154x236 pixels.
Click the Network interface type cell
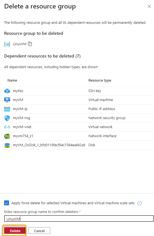[x=102, y=136]
